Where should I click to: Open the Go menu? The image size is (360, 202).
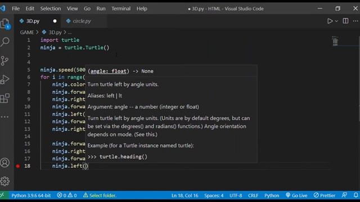pyautogui.click(x=87, y=9)
